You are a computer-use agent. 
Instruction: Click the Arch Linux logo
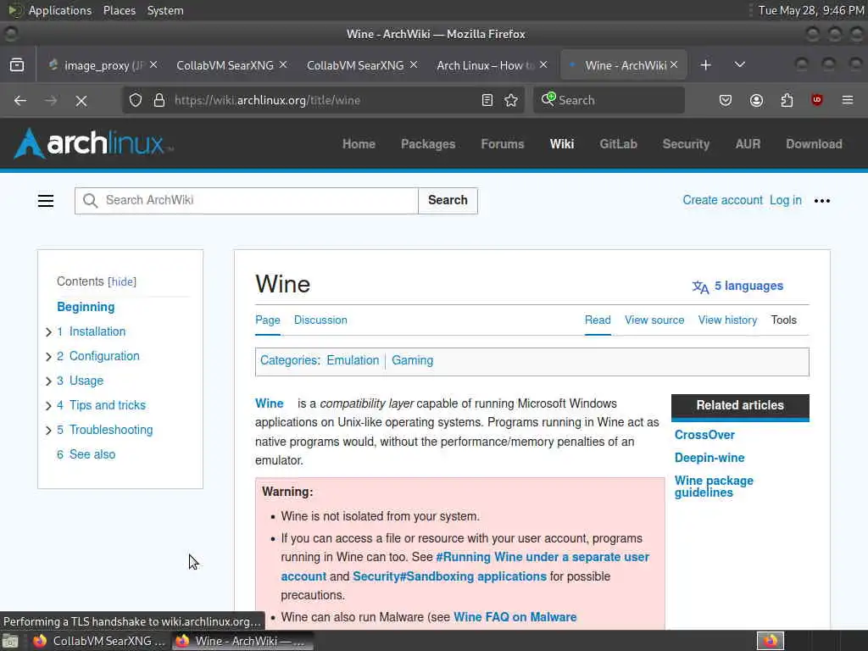tap(93, 144)
